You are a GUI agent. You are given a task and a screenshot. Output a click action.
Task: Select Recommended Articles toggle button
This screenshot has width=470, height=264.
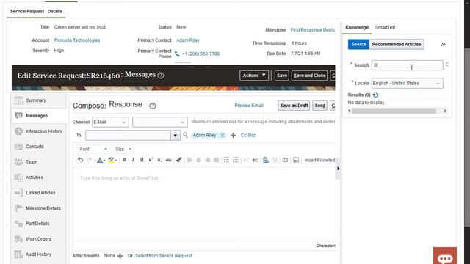[397, 44]
